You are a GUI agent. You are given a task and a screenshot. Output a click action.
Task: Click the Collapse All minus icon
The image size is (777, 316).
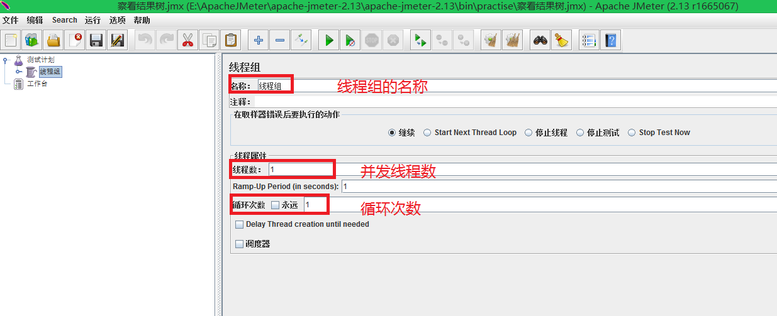[280, 41]
